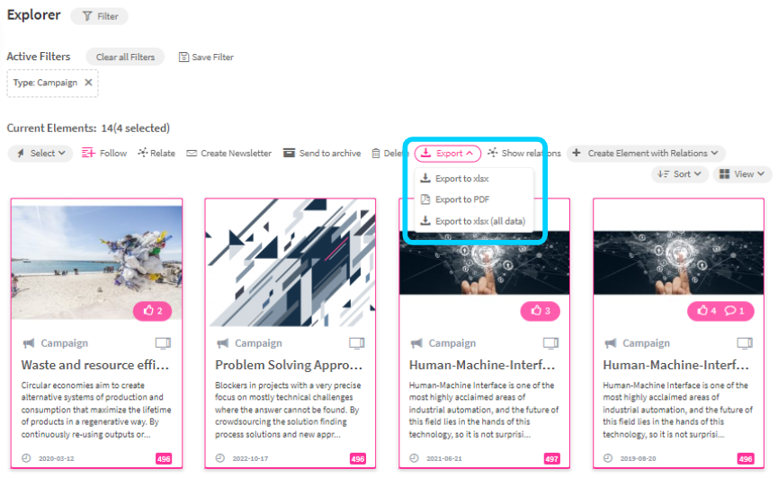
Task: Click Create Newsletter
Action: pyautogui.click(x=228, y=154)
